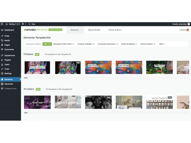Open Cultivating Happiness PRO template
This screenshot has height=143, width=191.
click(x=129, y=67)
